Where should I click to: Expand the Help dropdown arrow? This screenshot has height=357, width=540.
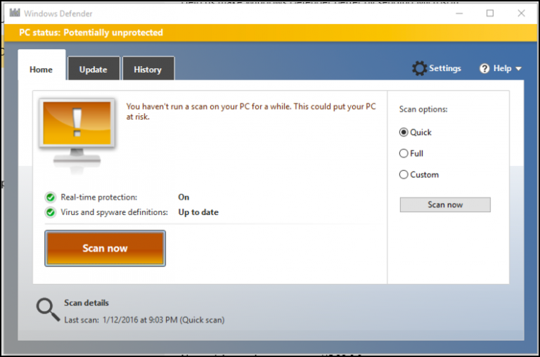(518, 69)
